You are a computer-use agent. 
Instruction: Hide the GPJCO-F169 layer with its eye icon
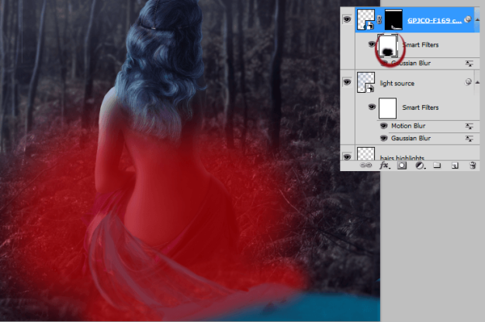(348, 20)
